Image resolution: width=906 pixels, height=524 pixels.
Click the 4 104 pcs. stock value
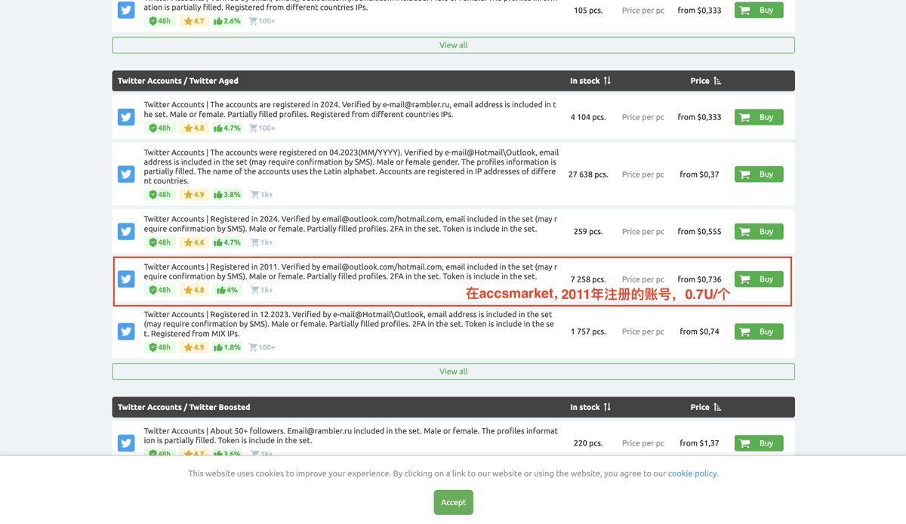(588, 117)
